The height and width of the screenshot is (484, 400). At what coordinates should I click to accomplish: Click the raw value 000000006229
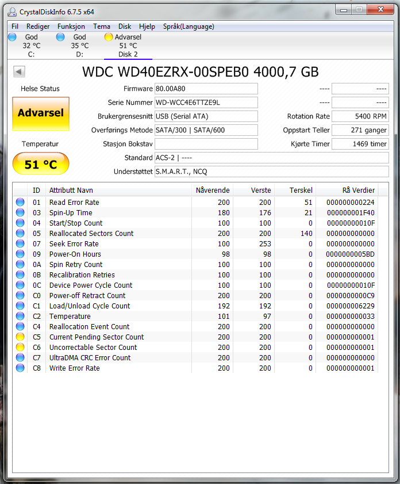(351, 306)
